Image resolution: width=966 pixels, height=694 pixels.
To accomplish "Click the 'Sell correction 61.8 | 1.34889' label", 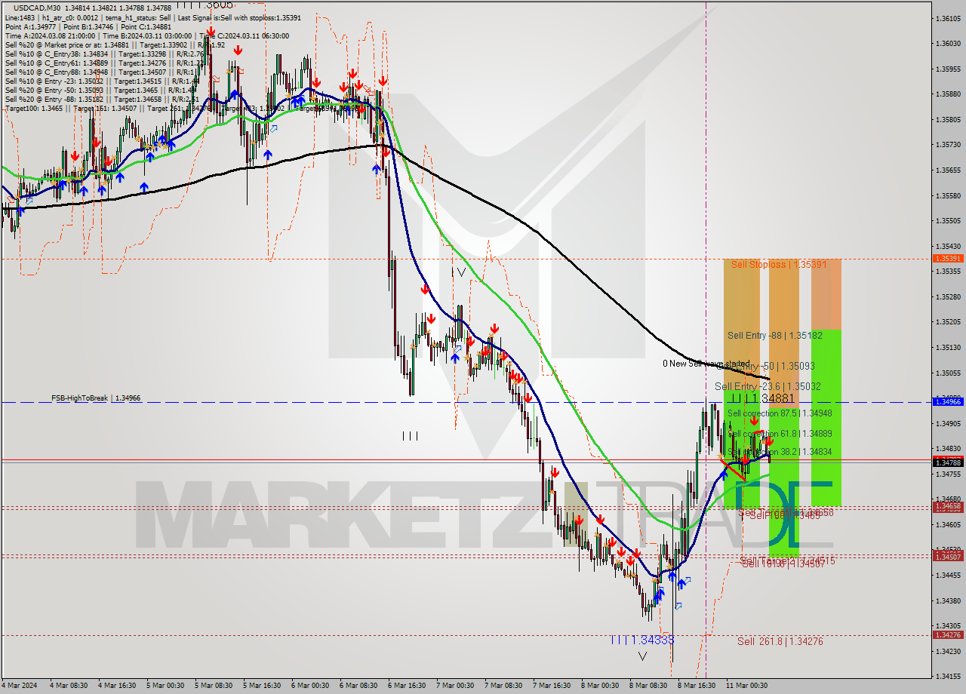I will click(x=780, y=434).
